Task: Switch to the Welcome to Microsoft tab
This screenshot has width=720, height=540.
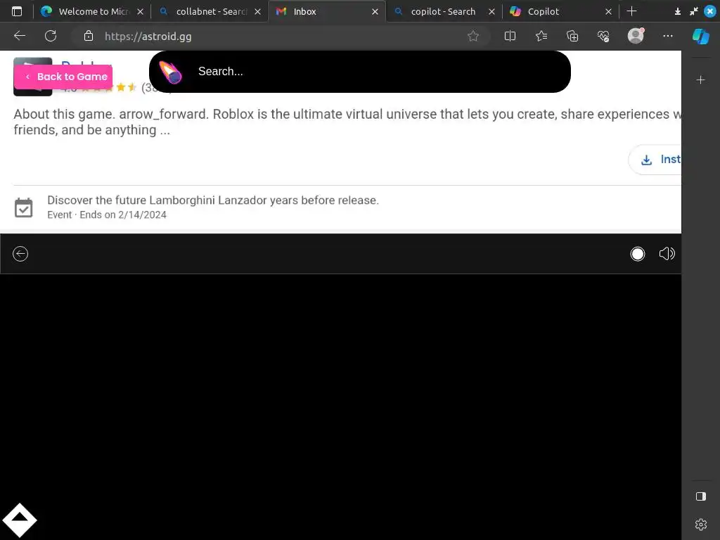Action: point(94,11)
